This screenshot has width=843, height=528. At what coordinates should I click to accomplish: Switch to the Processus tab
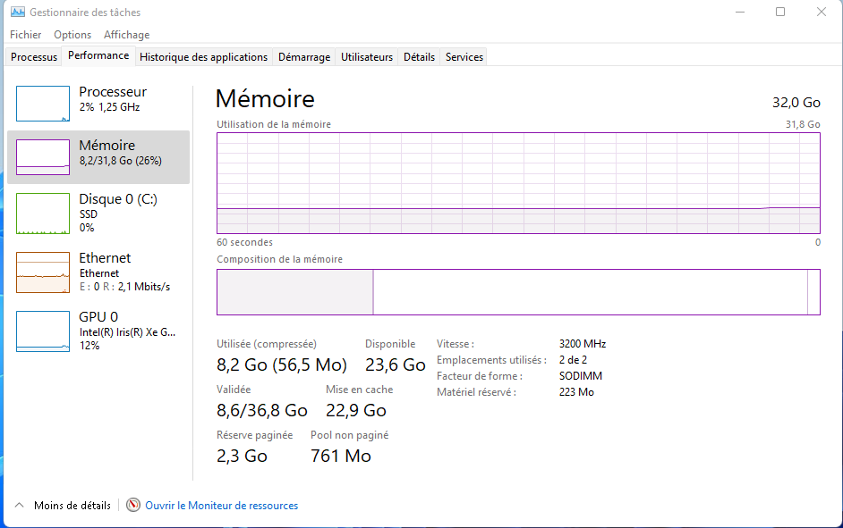pyautogui.click(x=34, y=57)
